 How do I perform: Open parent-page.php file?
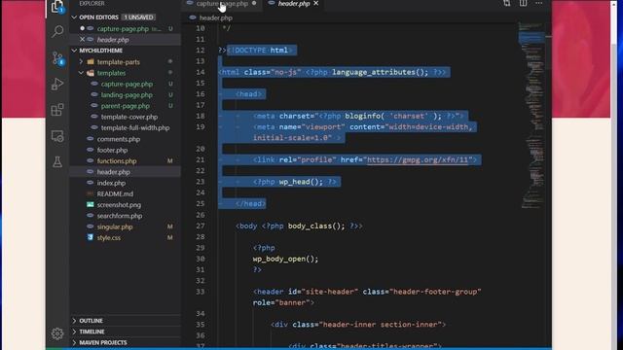tap(126, 106)
